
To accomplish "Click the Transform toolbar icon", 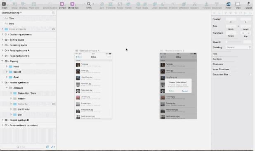I will [x=111, y=4].
